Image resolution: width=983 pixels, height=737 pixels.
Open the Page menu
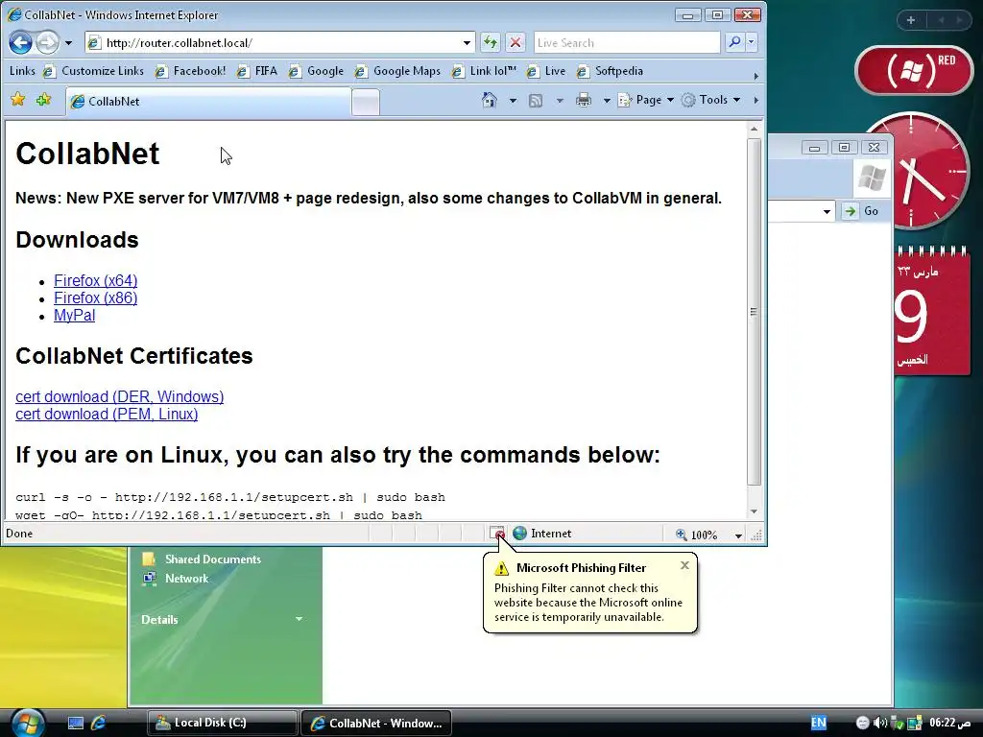pos(646,100)
